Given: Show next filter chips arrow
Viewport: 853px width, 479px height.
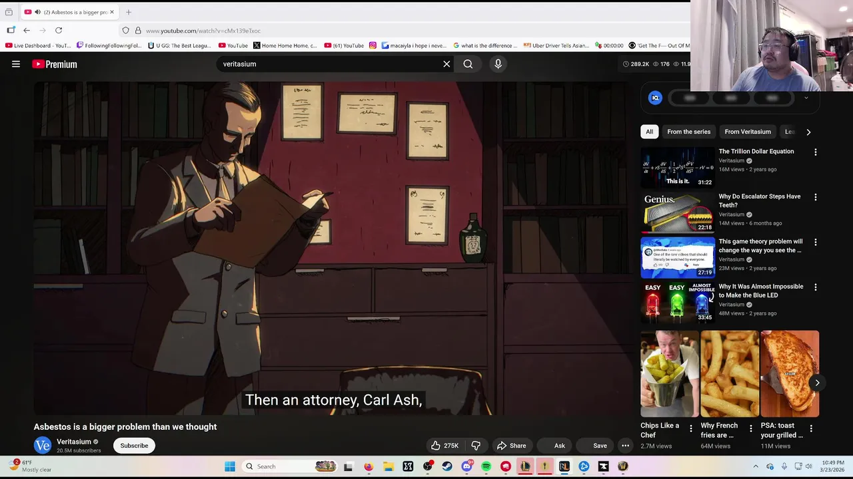Looking at the screenshot, I should coord(808,132).
